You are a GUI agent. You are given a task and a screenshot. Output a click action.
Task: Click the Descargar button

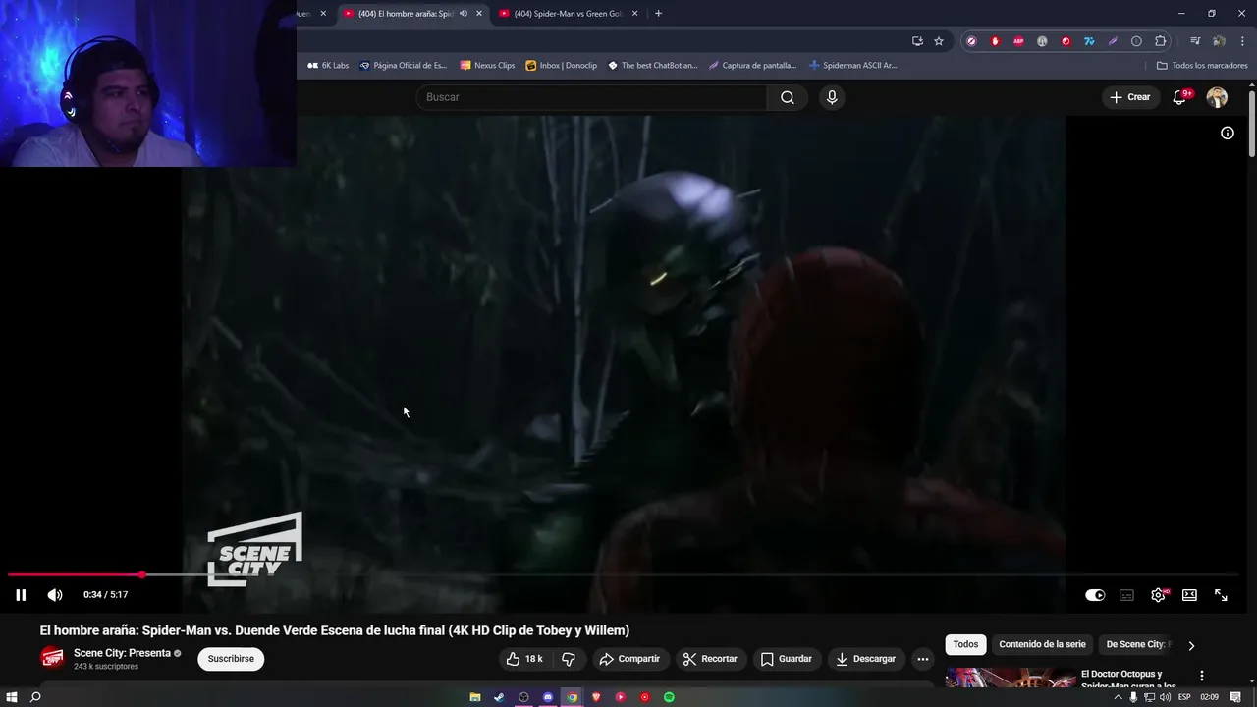866,659
